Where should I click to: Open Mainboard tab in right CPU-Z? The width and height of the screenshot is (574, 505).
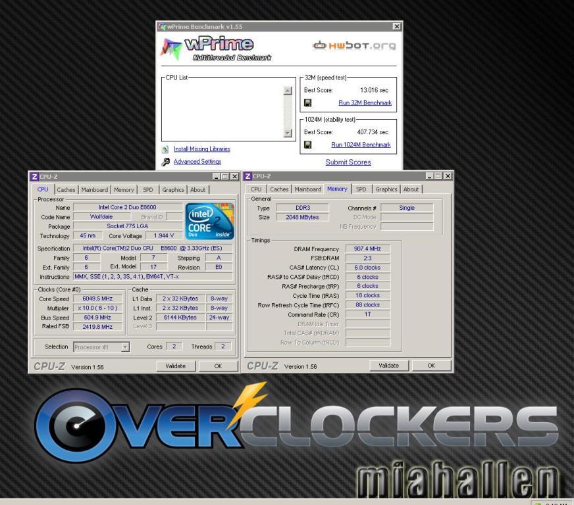pos(308,189)
